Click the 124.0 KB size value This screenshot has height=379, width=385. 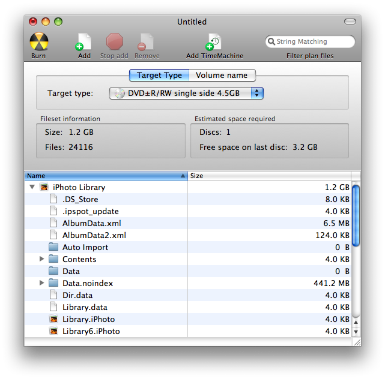332,235
